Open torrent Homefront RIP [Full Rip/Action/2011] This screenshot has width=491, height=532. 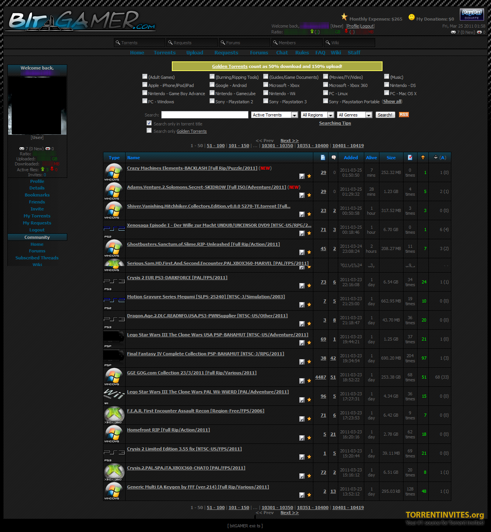tap(168, 430)
